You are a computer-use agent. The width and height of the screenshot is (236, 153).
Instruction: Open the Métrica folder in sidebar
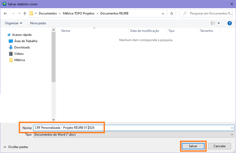[x=19, y=60]
